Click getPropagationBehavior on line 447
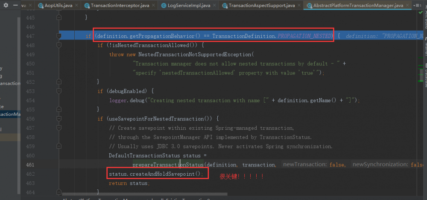This screenshot has height=200, width=427. tap(162, 36)
